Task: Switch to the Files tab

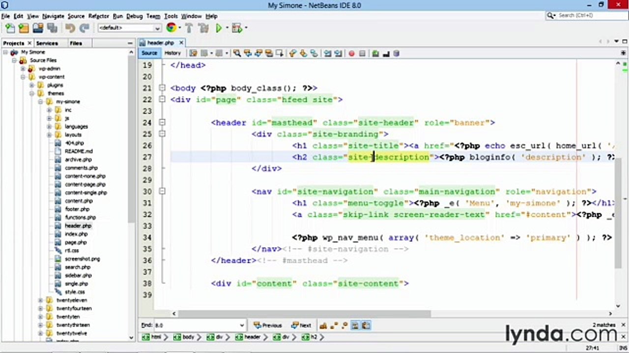Action: point(76,43)
